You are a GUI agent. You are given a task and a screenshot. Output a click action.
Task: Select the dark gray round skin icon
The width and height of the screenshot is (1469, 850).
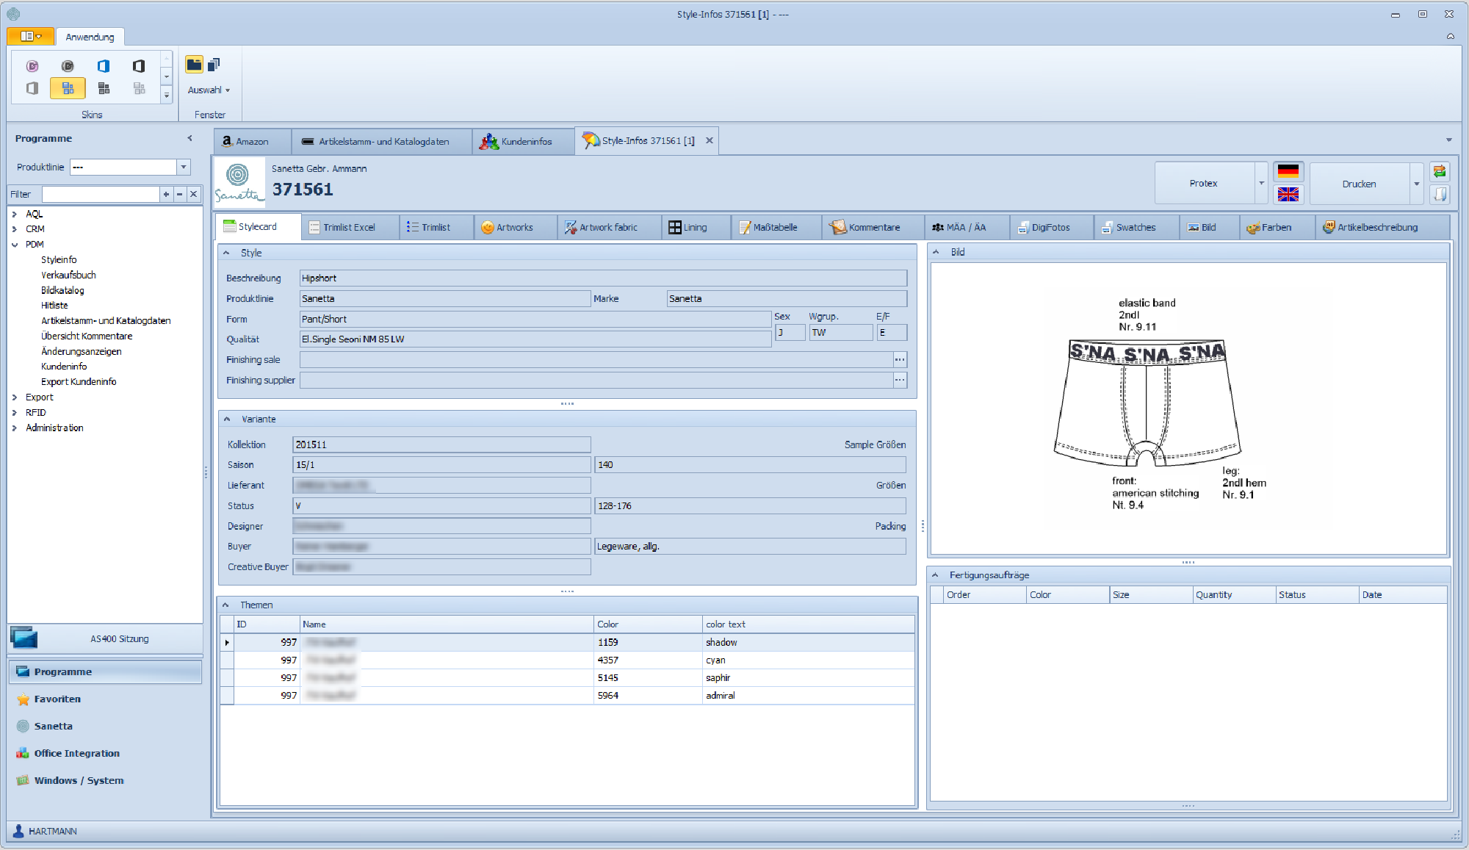[68, 66]
